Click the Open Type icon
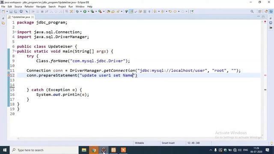This screenshot has height=154, width=274. point(113,12)
